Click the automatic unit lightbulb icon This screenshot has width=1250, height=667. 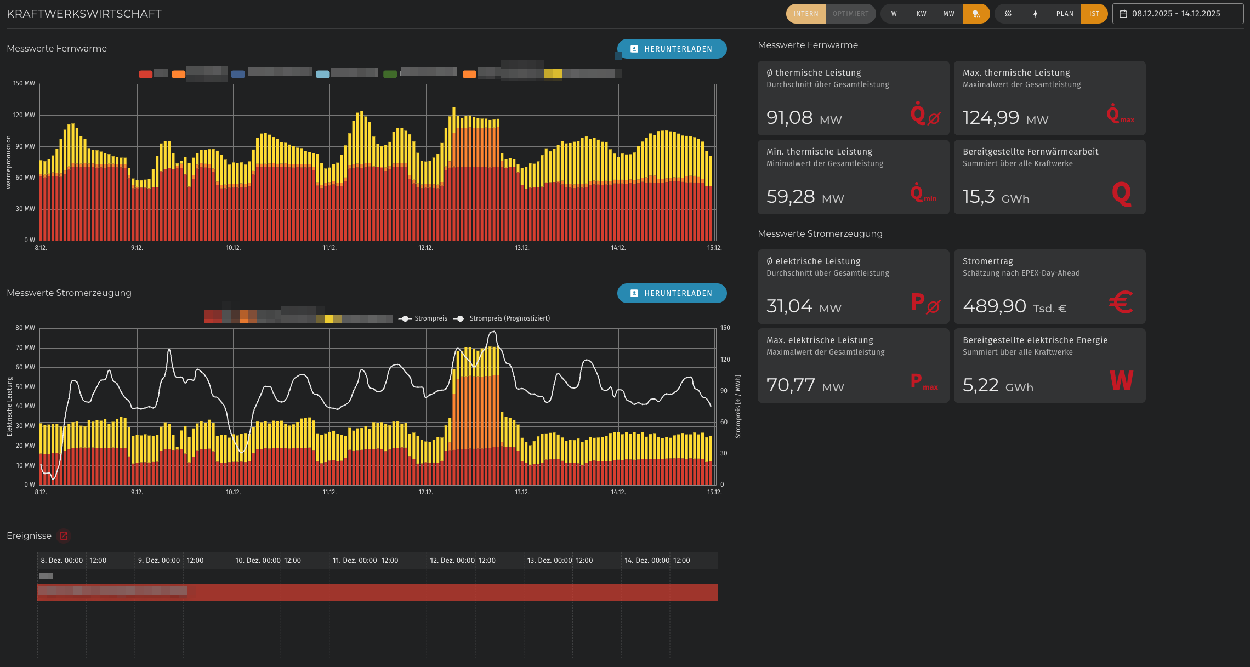(x=976, y=14)
